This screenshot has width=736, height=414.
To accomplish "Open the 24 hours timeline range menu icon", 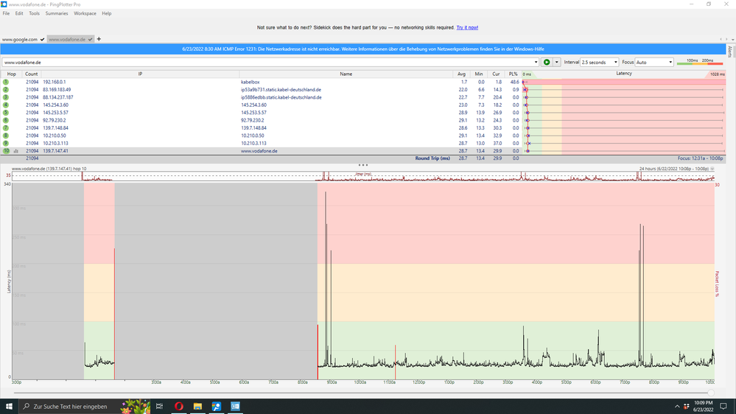I will click(x=712, y=169).
